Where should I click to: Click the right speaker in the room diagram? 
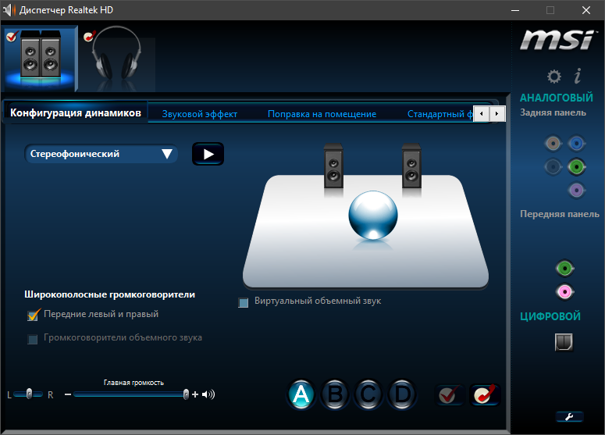click(411, 166)
